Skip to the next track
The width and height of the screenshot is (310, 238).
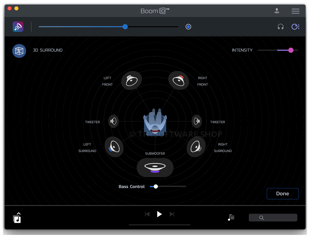[x=172, y=214]
